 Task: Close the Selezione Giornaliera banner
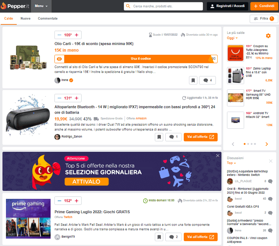tap(218, 156)
